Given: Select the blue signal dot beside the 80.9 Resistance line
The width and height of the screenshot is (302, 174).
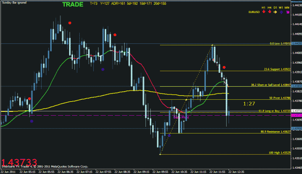Looking at the screenshot, I should [x=169, y=135].
